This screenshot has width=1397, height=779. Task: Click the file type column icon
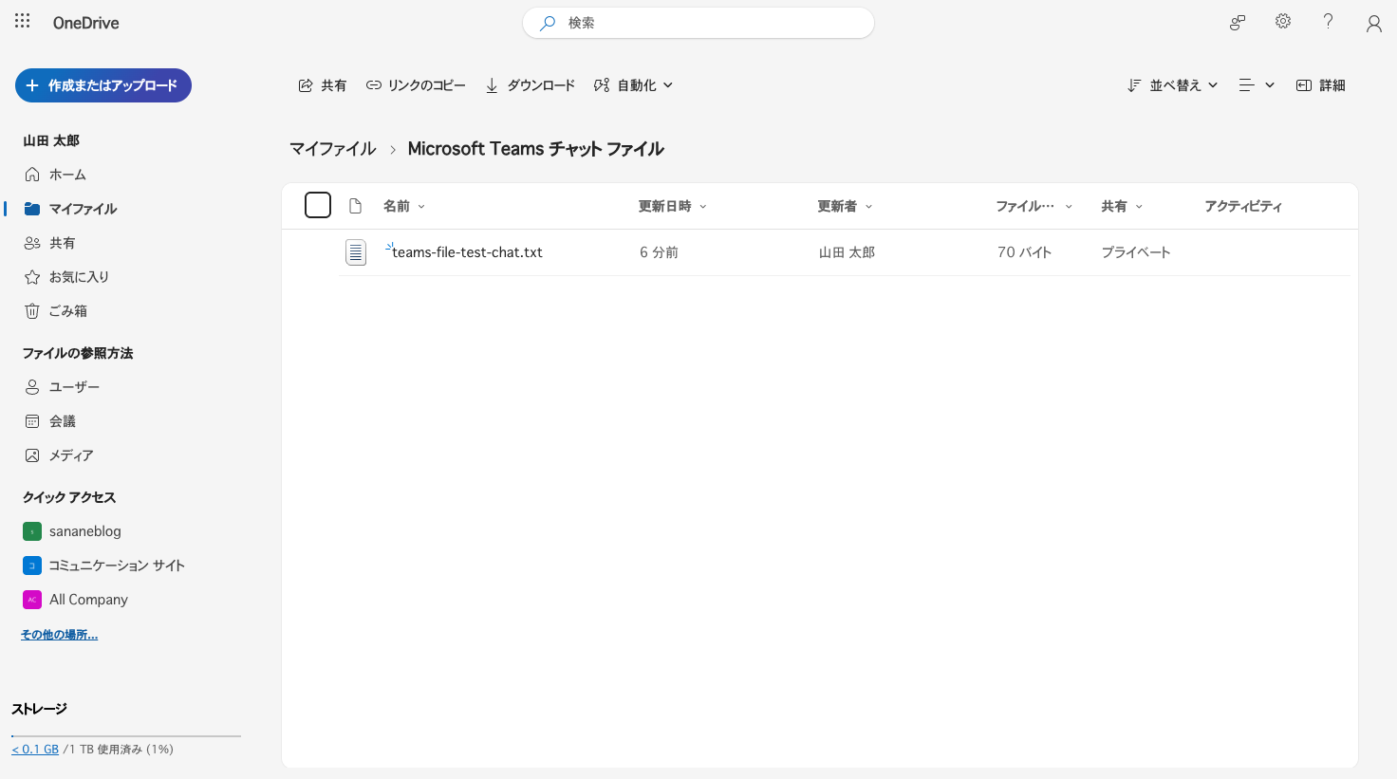356,206
